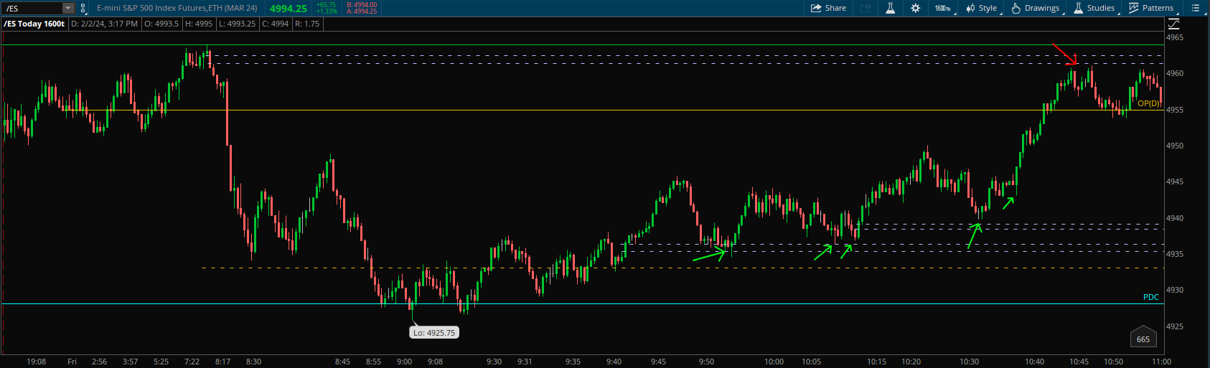The width and height of the screenshot is (1210, 368).
Task: Click the symbol link clip icon
Action: (x=83, y=9)
